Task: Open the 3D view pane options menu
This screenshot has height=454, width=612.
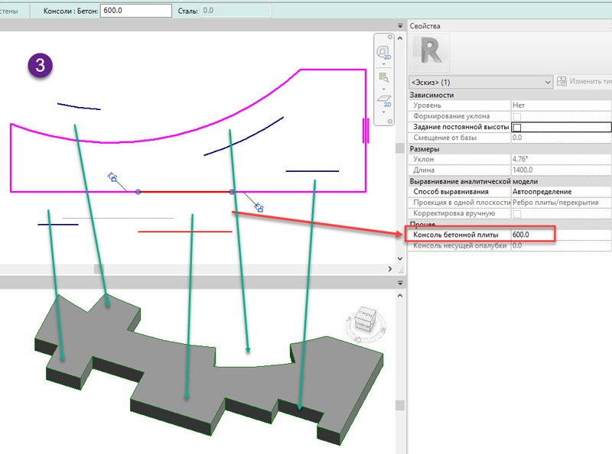Action: pos(399,284)
